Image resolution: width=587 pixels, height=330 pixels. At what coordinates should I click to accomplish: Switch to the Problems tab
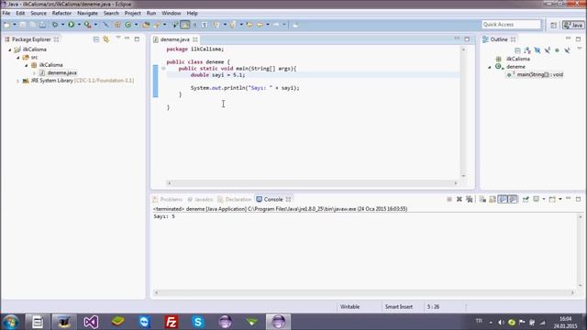(167, 200)
